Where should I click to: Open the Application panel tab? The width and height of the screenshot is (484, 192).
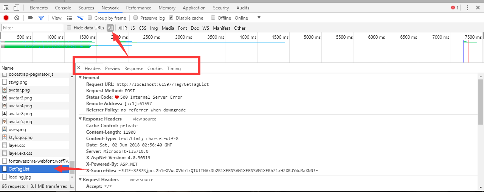[194, 8]
